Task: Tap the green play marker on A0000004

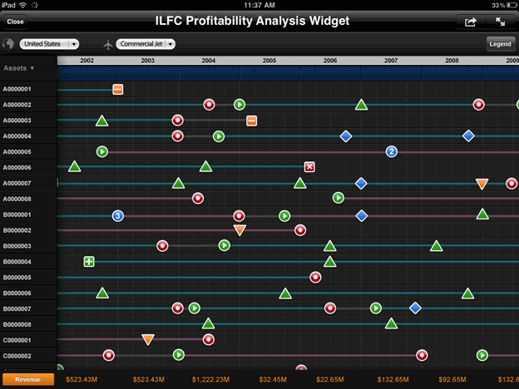Action: [x=219, y=136]
